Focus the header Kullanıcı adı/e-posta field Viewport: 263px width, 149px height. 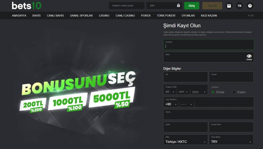[127, 6]
